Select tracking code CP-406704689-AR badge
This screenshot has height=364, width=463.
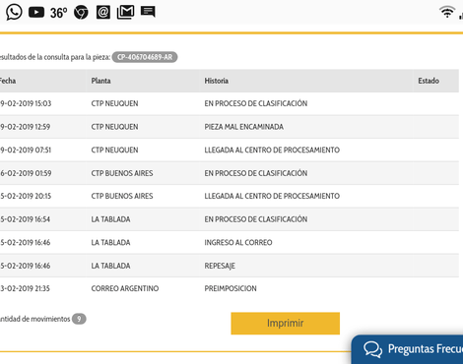tap(145, 57)
